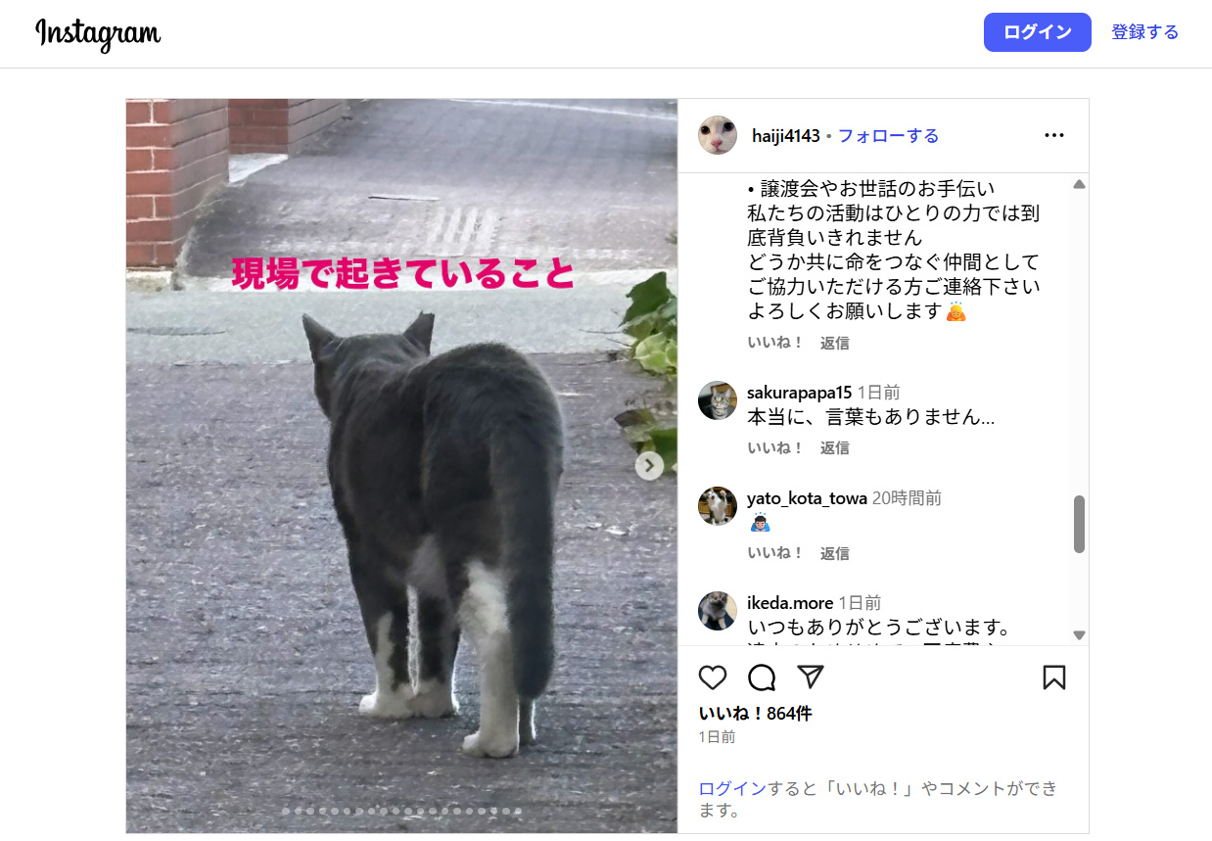1212x841 pixels.
Task: View the いいね！864件 likes count
Action: pos(755,714)
